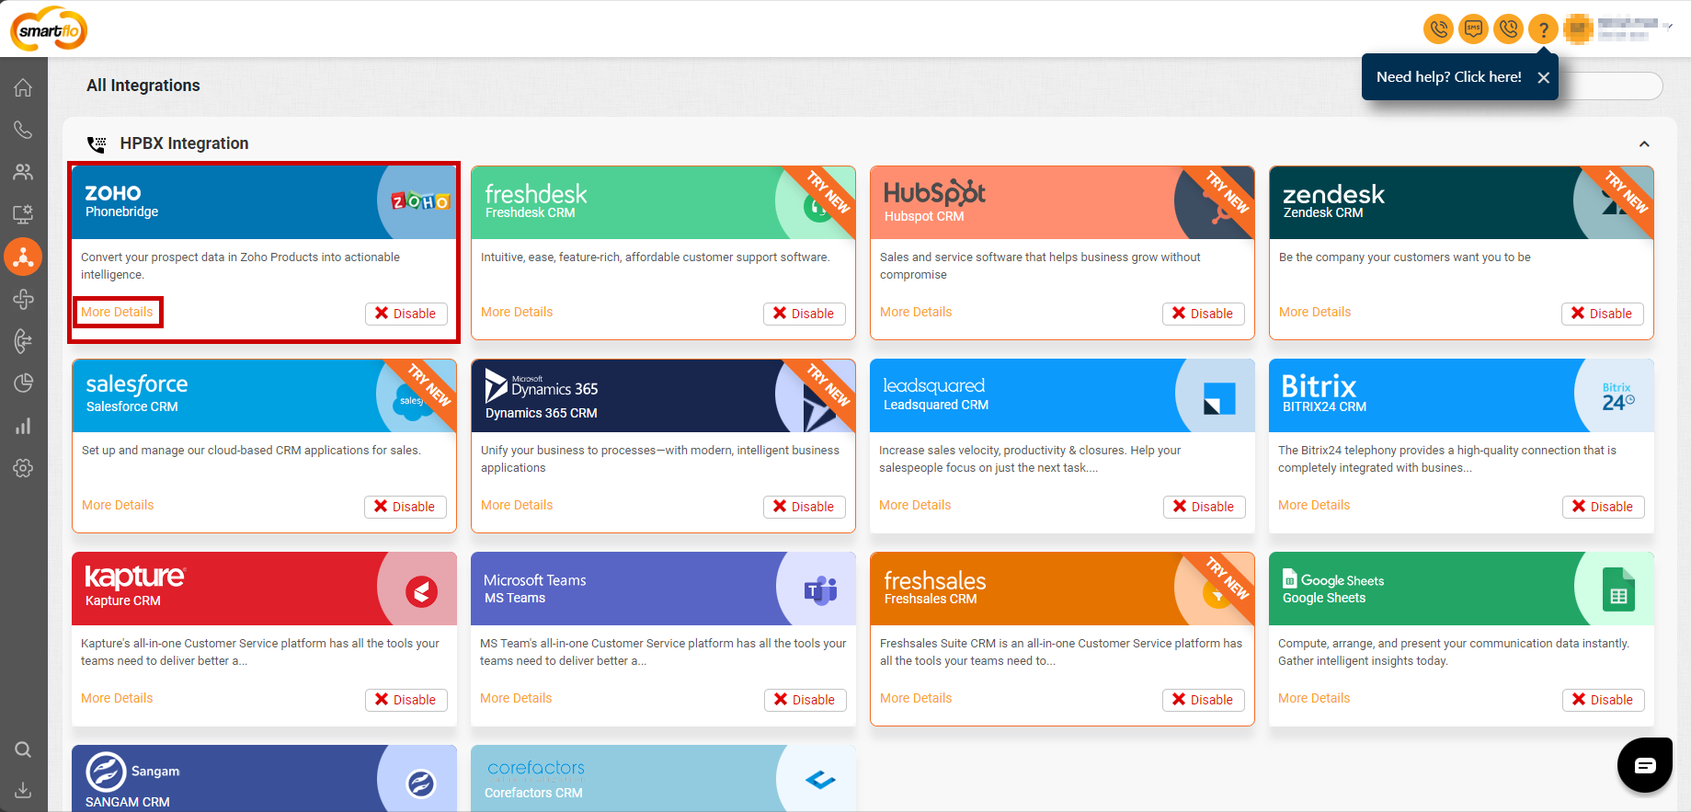
Task: Click the All Integrations heading
Action: [143, 86]
